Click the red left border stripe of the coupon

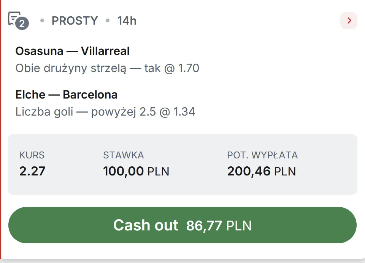coord(1,131)
